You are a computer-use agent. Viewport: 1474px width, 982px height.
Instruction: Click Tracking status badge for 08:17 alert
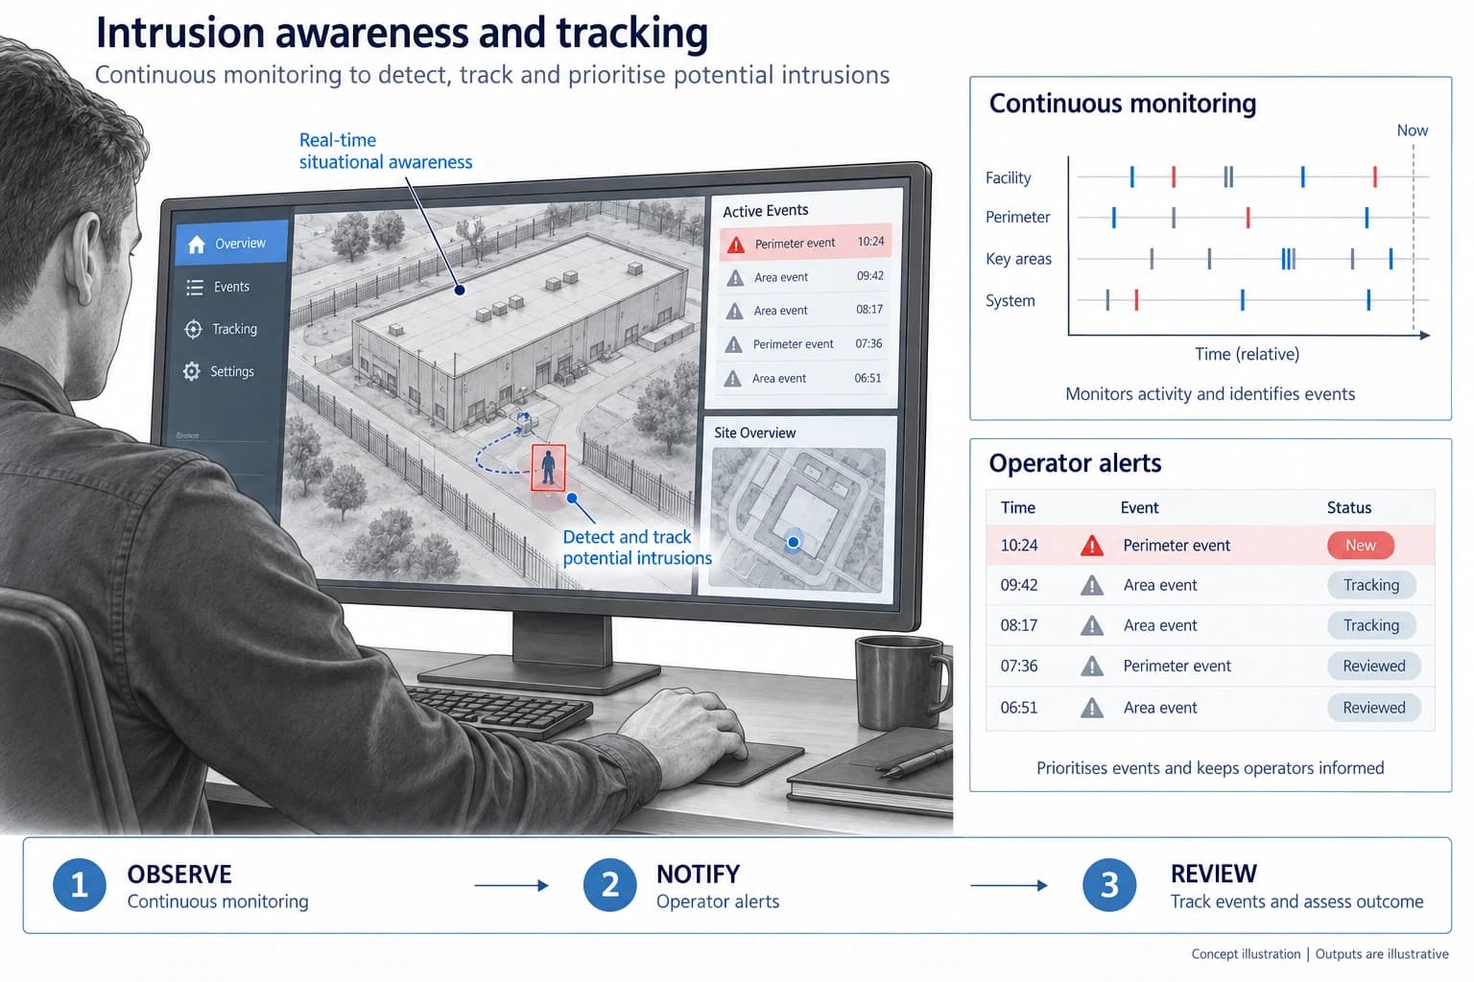(1371, 625)
